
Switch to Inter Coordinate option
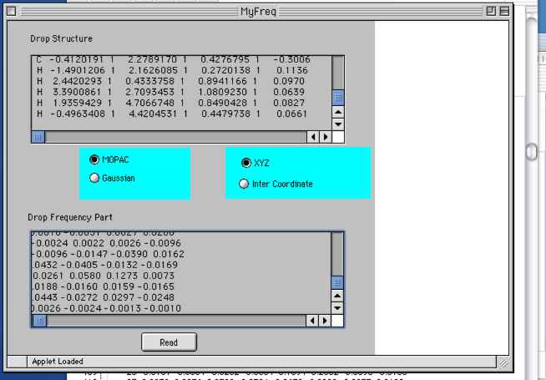pyautogui.click(x=245, y=184)
